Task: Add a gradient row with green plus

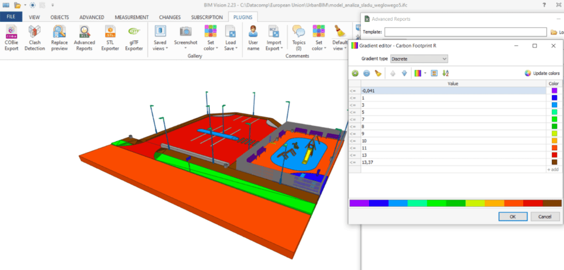Action: (355, 73)
